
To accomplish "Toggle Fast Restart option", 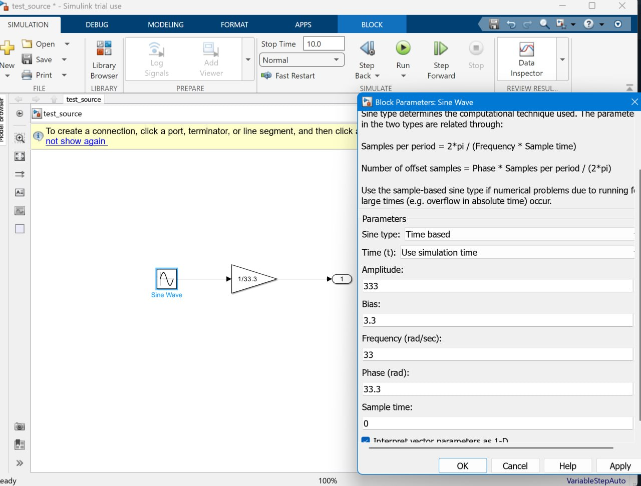I will coord(288,76).
